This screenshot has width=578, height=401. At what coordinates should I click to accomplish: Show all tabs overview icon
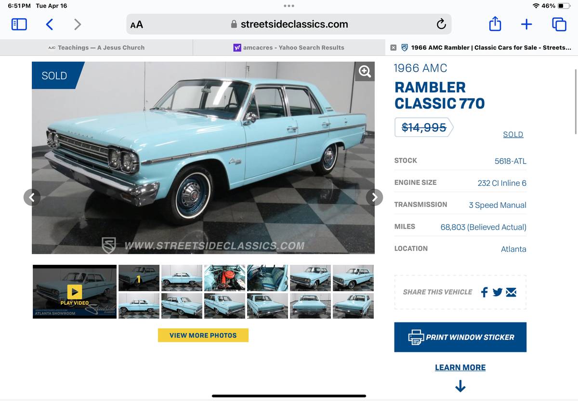pyautogui.click(x=559, y=24)
